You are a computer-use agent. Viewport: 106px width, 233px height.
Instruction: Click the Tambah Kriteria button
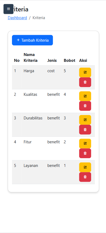(32, 40)
